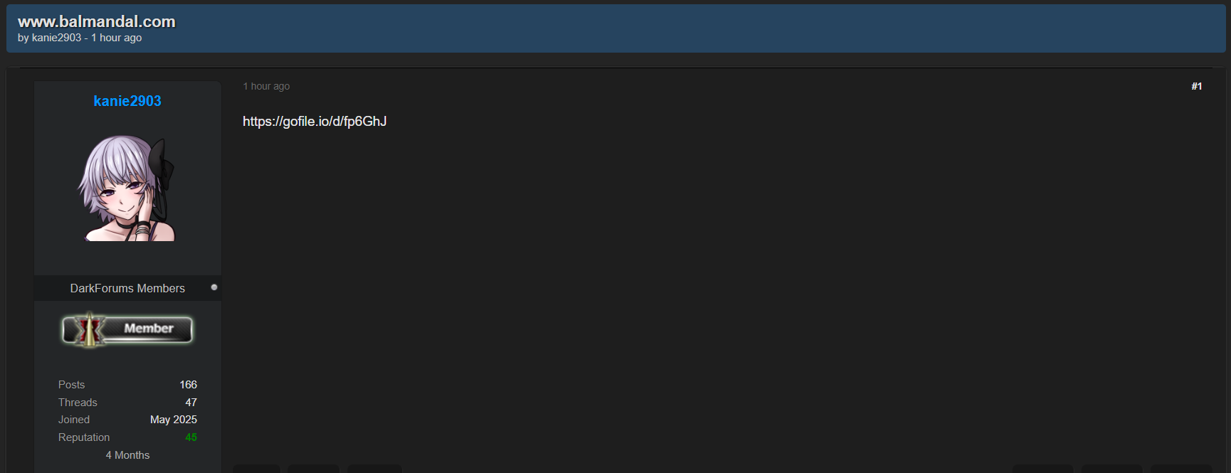Click the thread header's '1 hour ago' text

116,38
